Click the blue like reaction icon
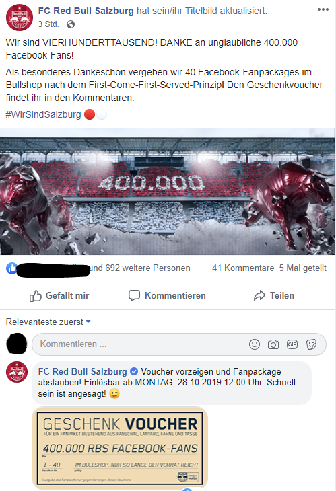The image size is (336, 491). coord(12,268)
